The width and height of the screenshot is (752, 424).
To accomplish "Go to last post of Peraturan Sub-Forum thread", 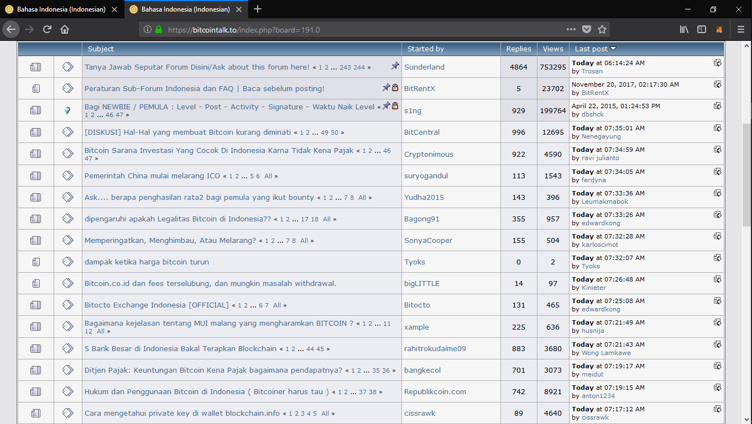I will pos(718,84).
